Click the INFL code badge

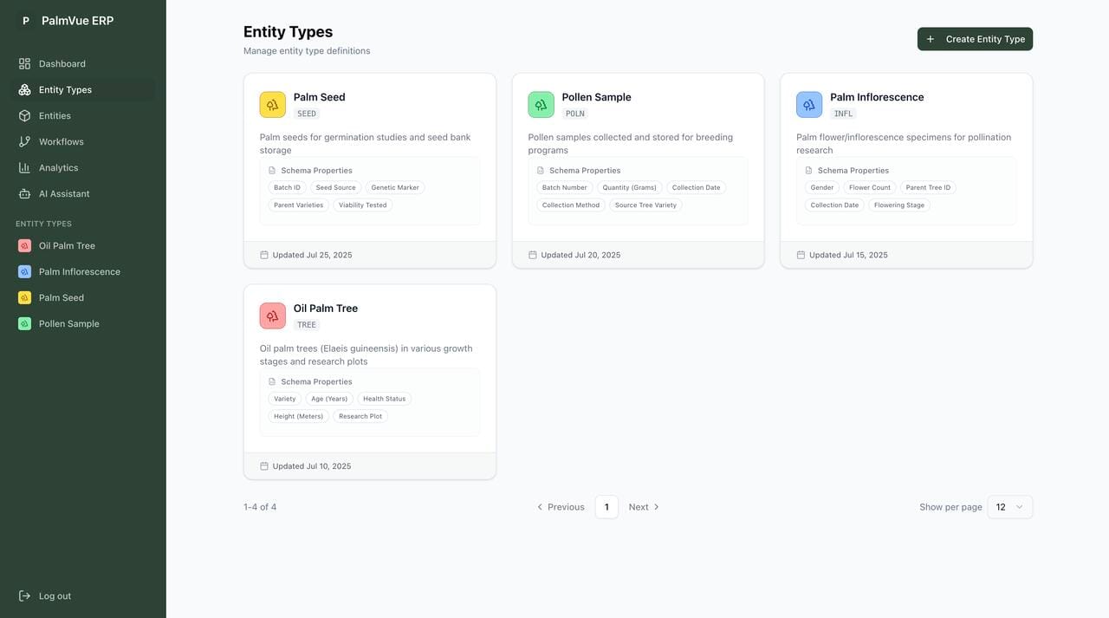tap(843, 114)
